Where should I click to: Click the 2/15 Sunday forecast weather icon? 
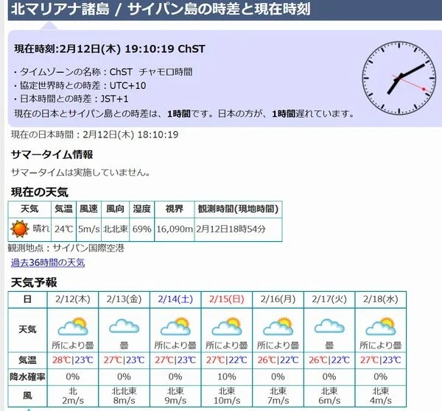pyautogui.click(x=227, y=326)
